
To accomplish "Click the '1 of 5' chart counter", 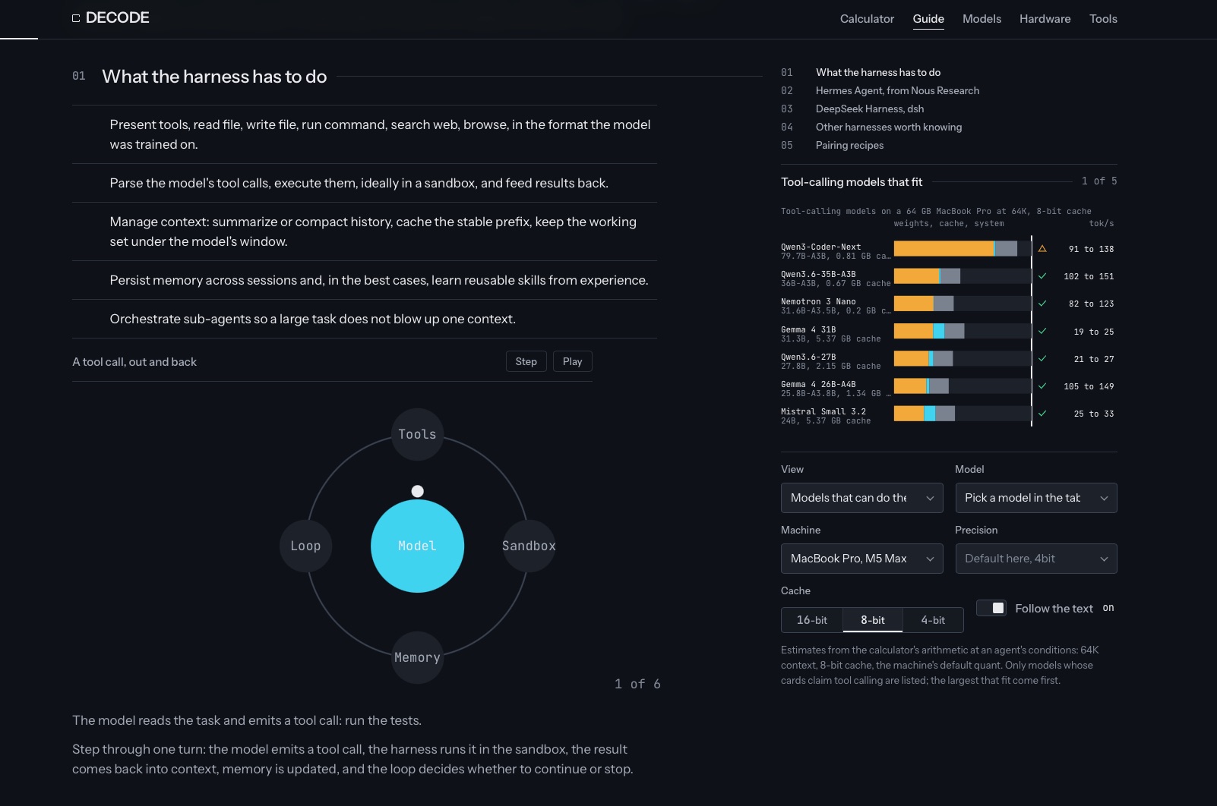I will (x=1099, y=181).
